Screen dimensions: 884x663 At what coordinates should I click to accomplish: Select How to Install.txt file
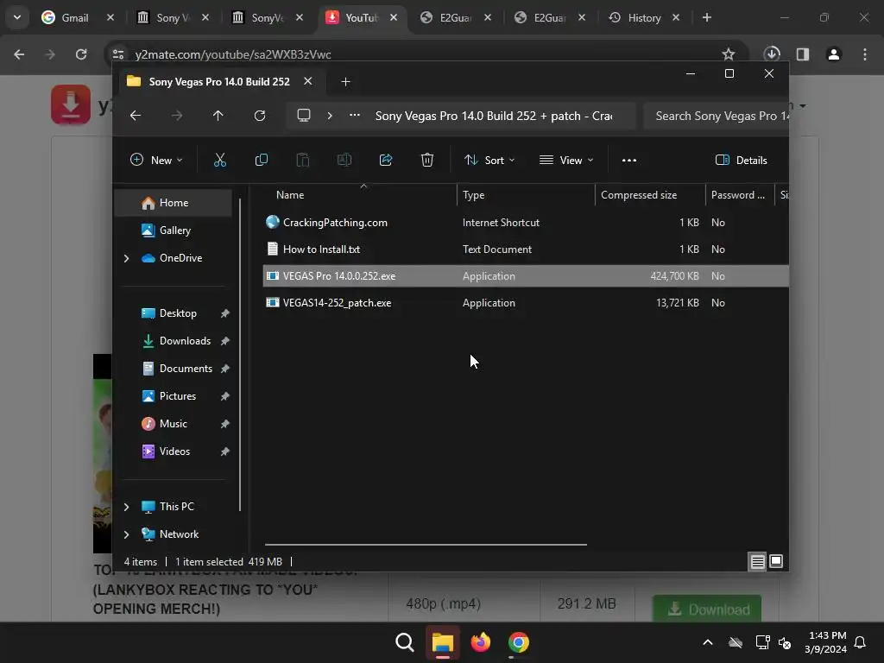click(x=526, y=249)
